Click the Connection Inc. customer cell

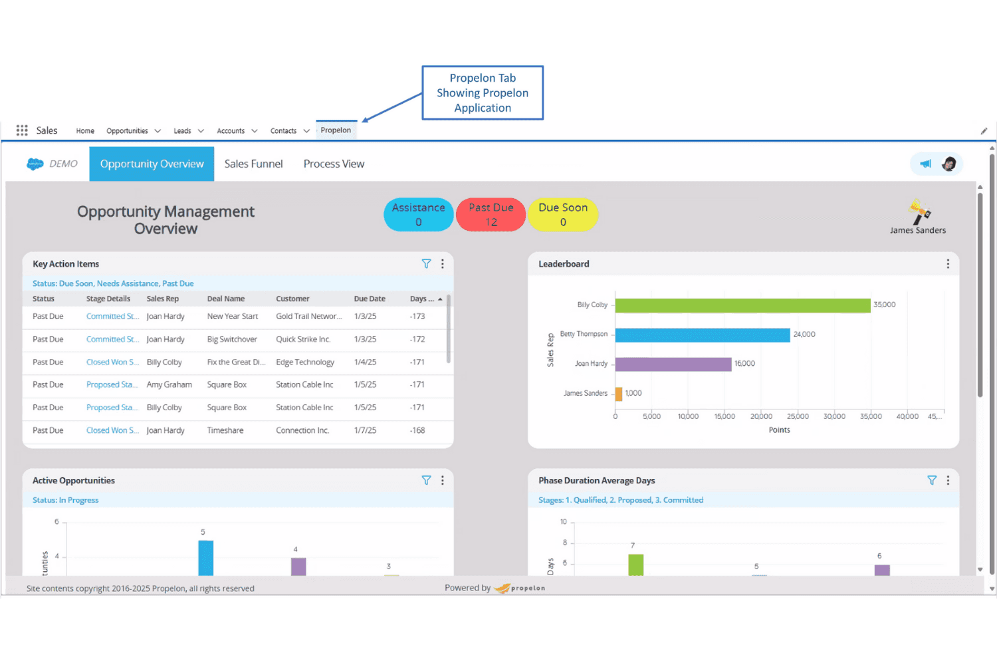coord(302,431)
